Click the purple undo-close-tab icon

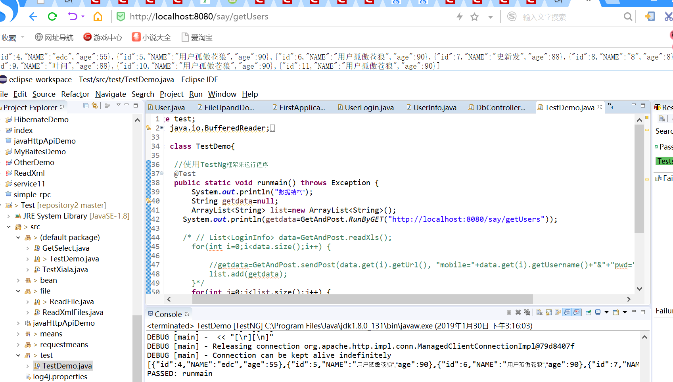[x=73, y=17]
